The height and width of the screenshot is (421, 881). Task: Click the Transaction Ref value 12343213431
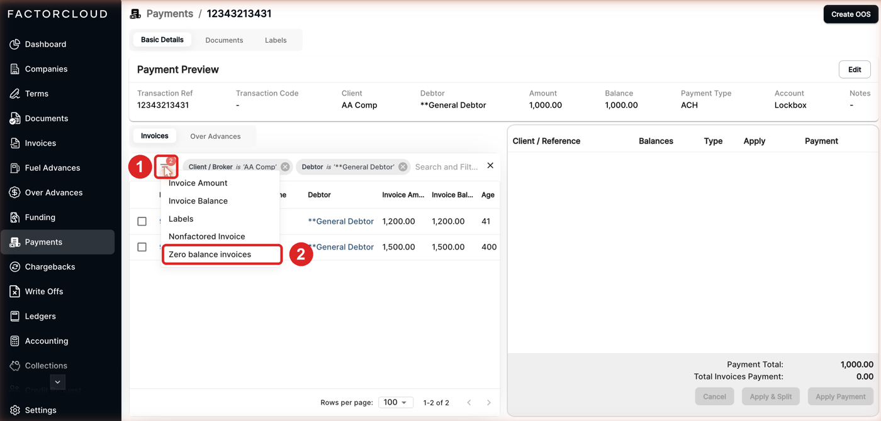point(163,106)
